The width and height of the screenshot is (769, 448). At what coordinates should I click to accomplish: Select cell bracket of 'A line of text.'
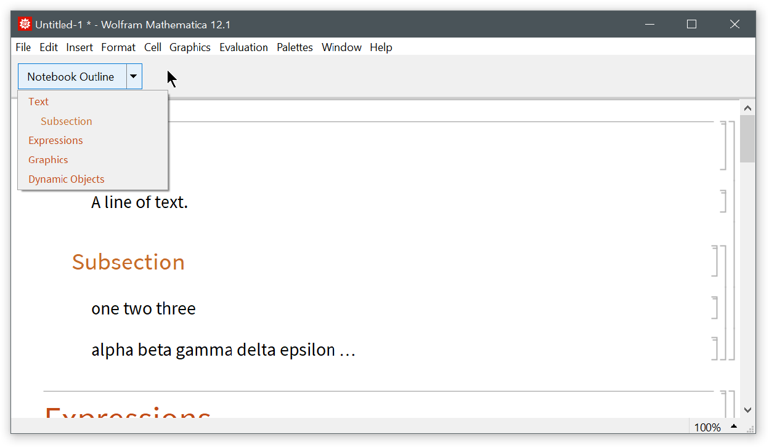723,201
